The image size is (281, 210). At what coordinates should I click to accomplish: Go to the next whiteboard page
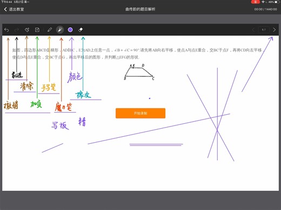pos(274,30)
